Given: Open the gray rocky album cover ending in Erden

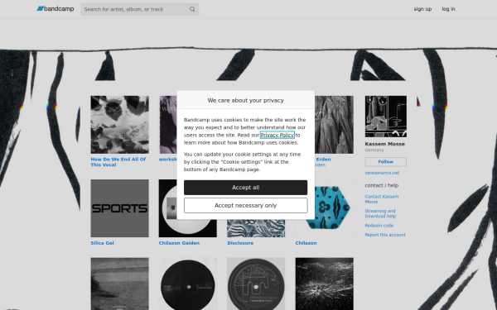Looking at the screenshot, I should pos(334,125).
